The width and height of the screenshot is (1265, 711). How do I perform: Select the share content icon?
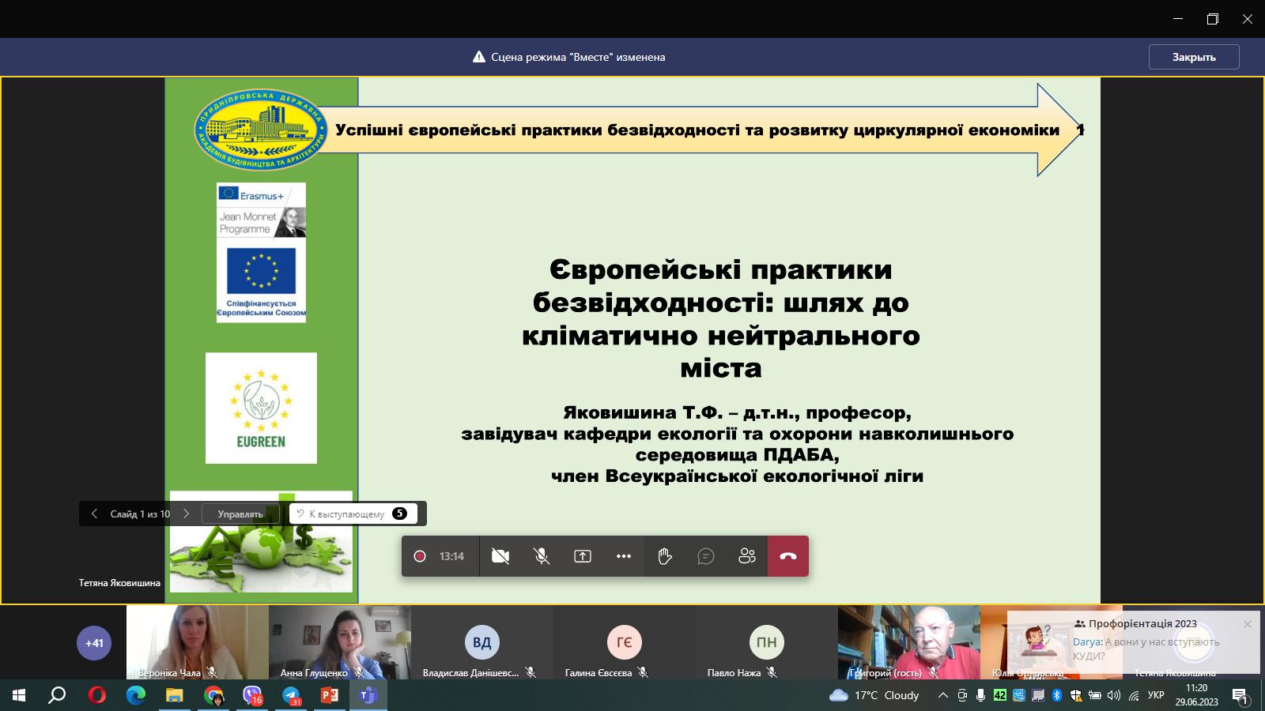583,556
